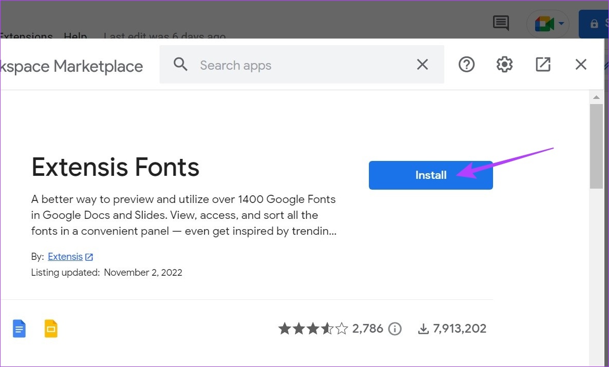This screenshot has width=609, height=367.
Task: Click the Extensis Fonts title text
Action: 115,167
